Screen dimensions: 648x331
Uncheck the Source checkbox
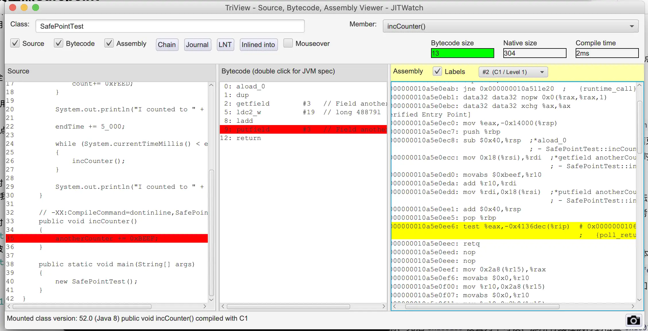[15, 43]
